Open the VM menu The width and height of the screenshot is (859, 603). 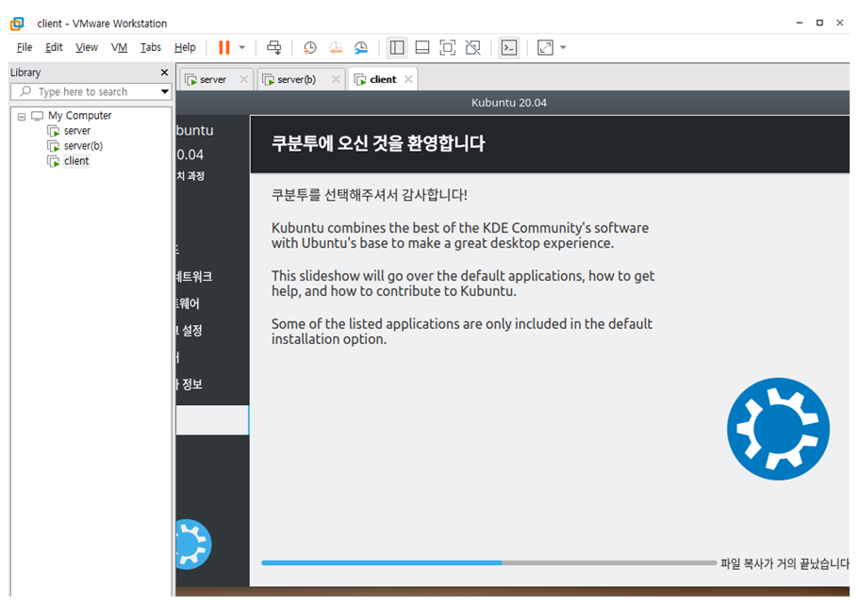click(x=119, y=48)
